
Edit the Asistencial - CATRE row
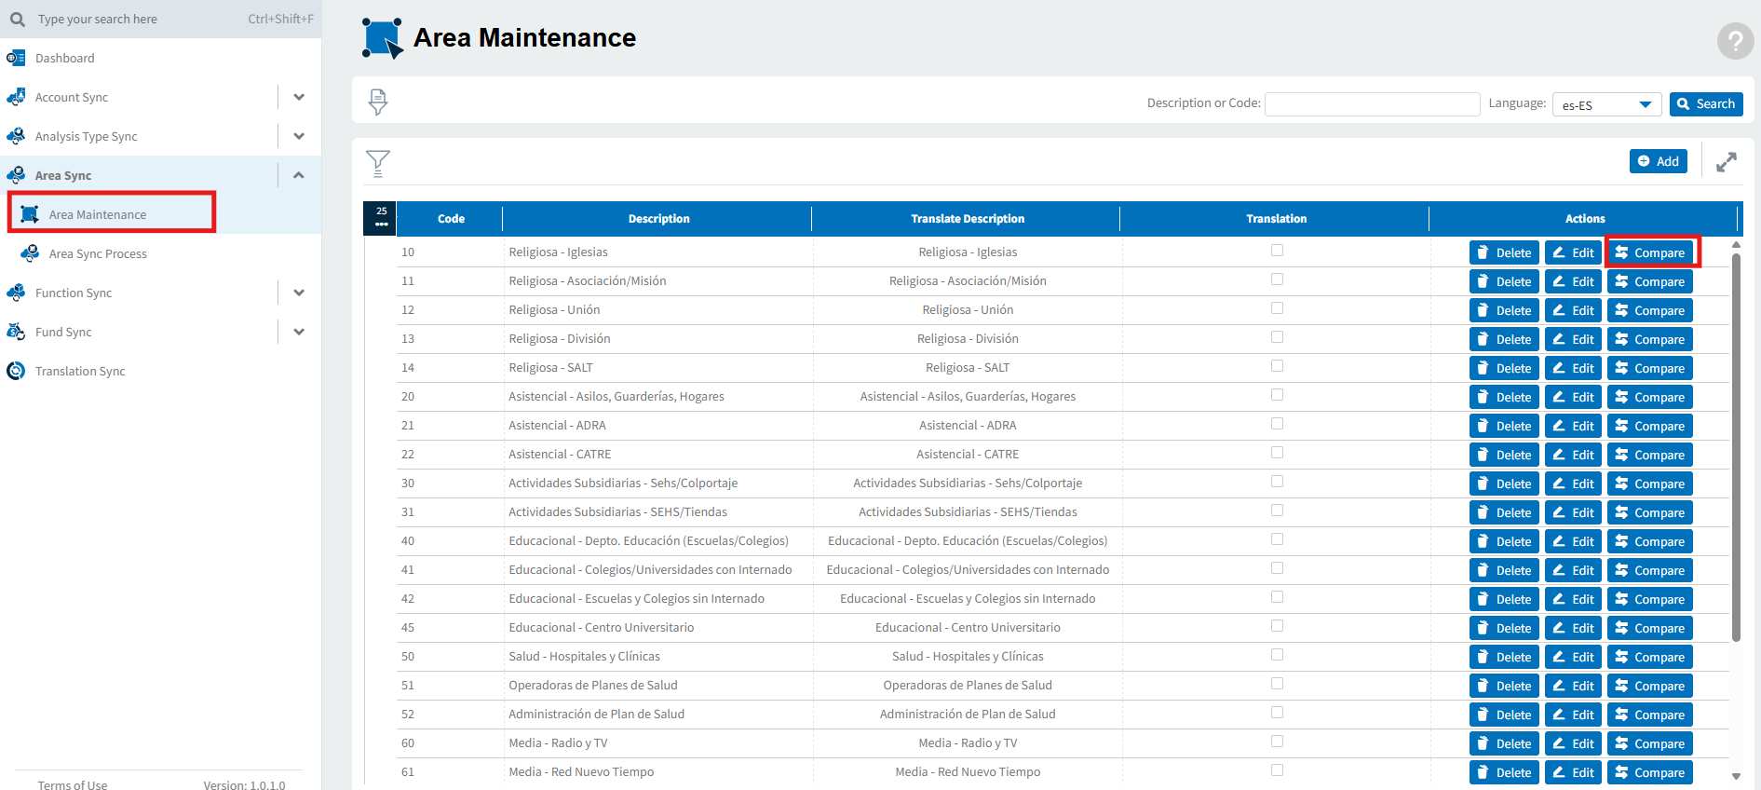pos(1573,455)
